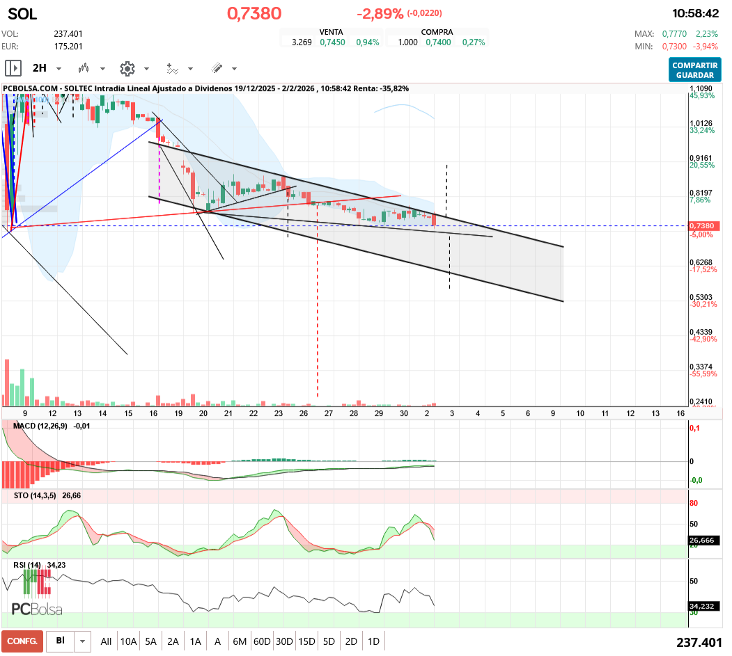Click the candlestick chart type icon

click(x=84, y=69)
